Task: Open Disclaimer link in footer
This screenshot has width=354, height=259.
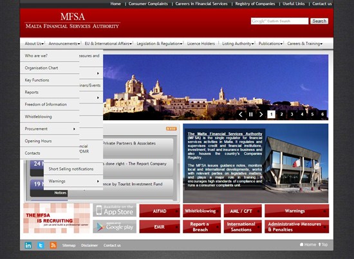Action: tap(89, 246)
